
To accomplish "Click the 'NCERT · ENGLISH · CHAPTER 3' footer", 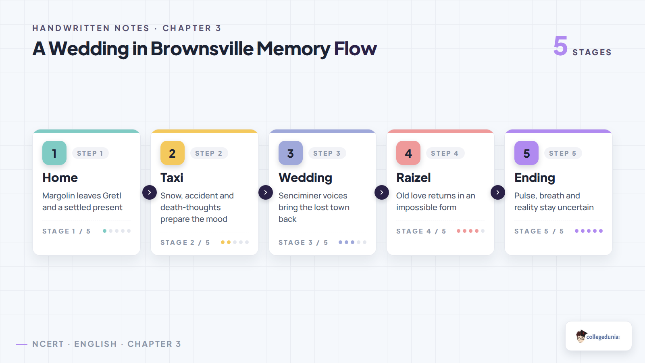I will click(x=106, y=344).
